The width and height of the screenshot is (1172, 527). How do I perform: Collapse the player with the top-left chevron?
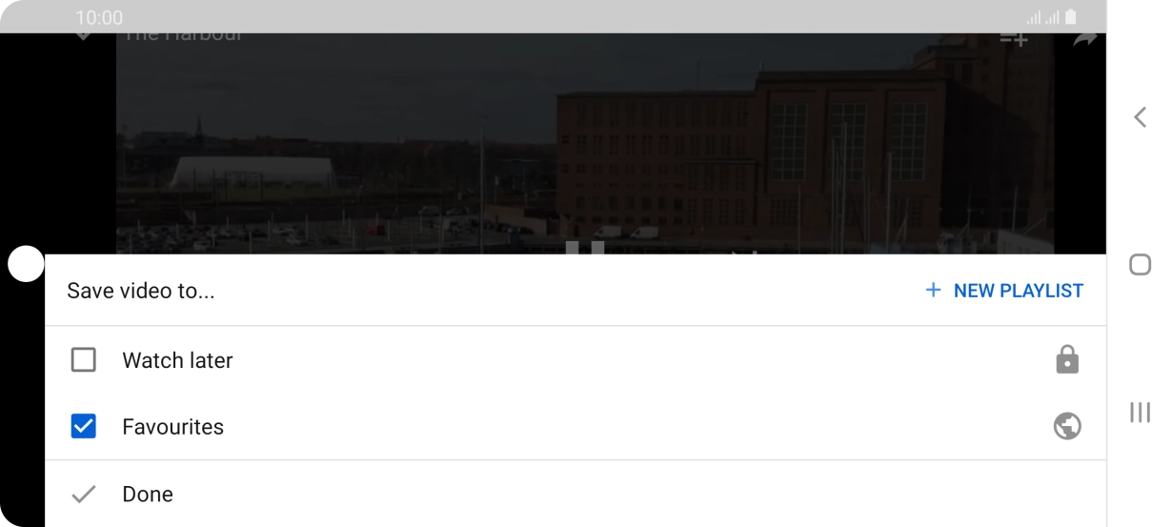[x=84, y=36]
